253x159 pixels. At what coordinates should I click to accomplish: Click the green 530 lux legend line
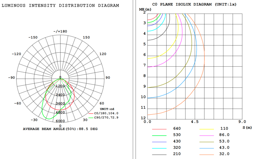(x=160, y=135)
